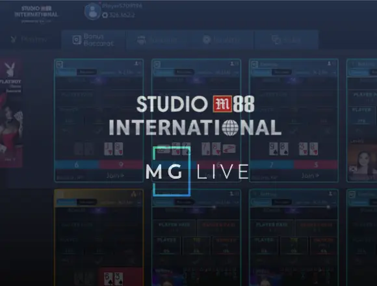377x286 pixels.
Task: Click red banker score 5 bar
Action: coord(316,164)
